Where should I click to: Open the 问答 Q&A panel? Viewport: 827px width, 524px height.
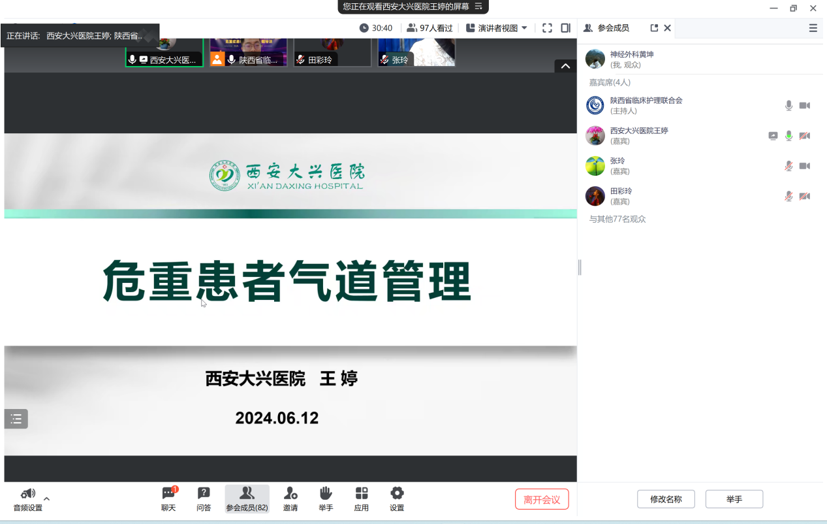point(204,499)
